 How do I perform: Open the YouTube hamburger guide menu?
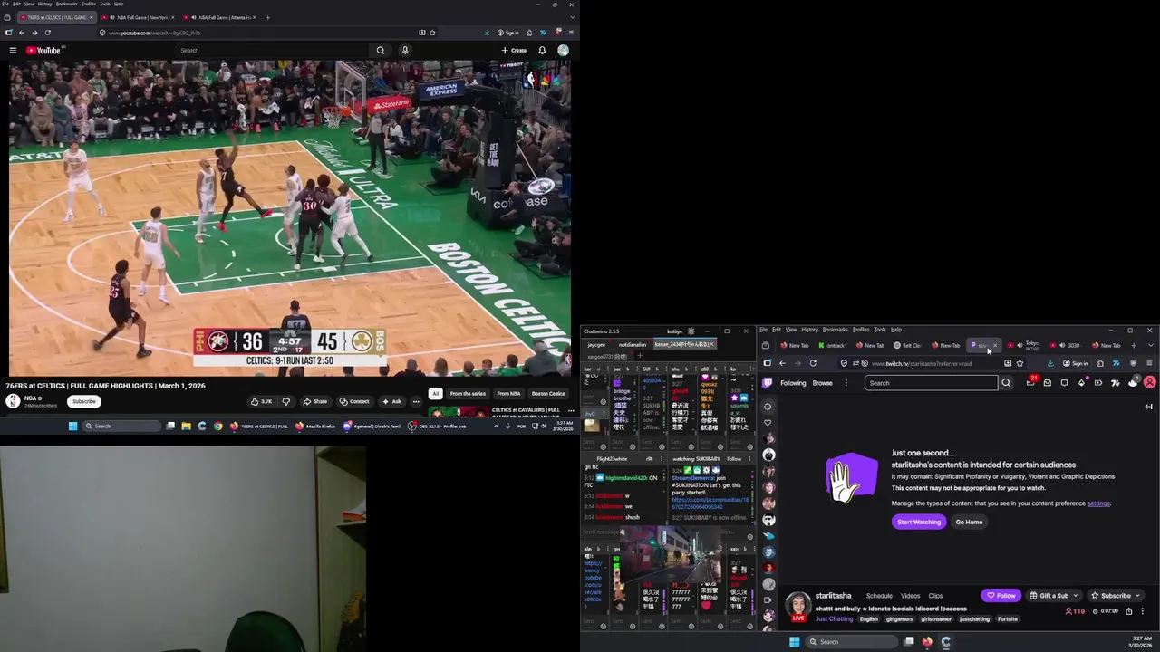point(13,51)
